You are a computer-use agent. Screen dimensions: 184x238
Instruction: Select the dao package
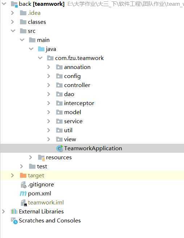pos(69,94)
